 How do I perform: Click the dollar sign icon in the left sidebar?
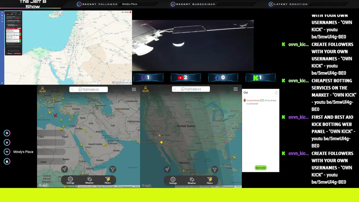coord(7,133)
